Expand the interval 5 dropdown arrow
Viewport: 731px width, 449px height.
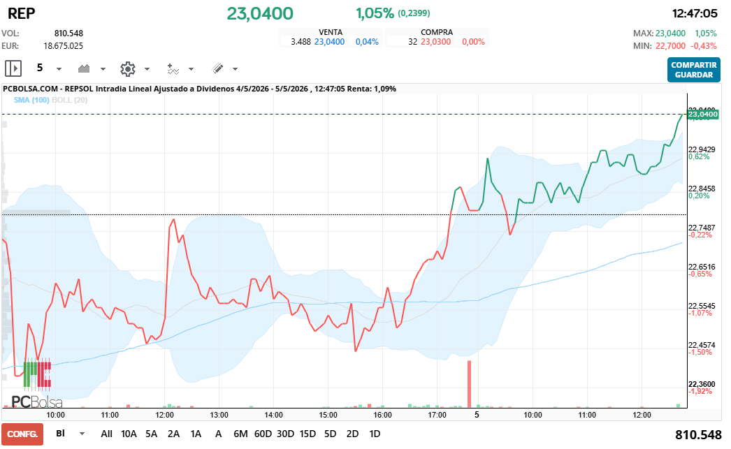click(59, 69)
